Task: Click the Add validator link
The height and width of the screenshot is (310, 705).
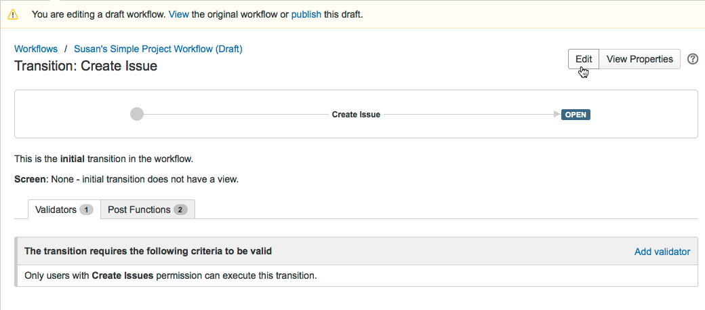Action: tap(662, 252)
